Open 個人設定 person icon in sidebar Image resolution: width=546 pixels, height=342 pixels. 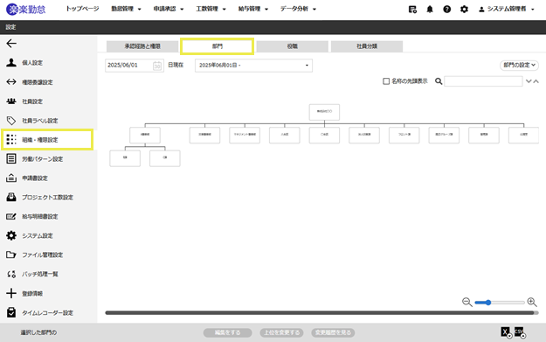pyautogui.click(x=11, y=62)
